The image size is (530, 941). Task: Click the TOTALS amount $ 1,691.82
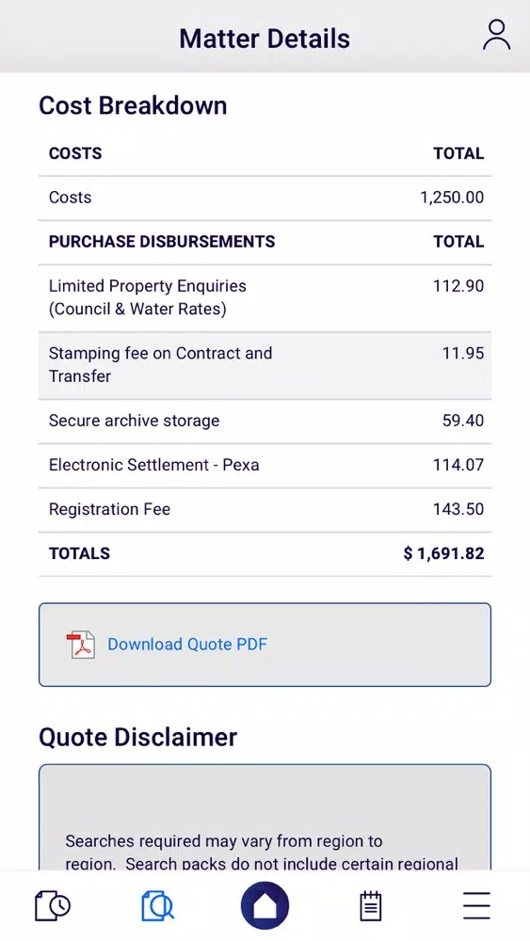443,553
